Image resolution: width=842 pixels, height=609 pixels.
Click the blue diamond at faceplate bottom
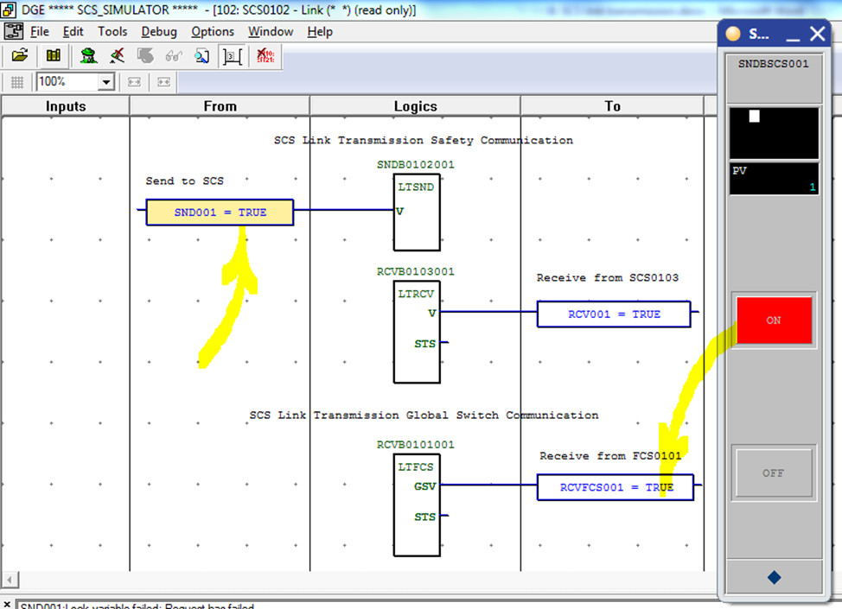pos(774,577)
